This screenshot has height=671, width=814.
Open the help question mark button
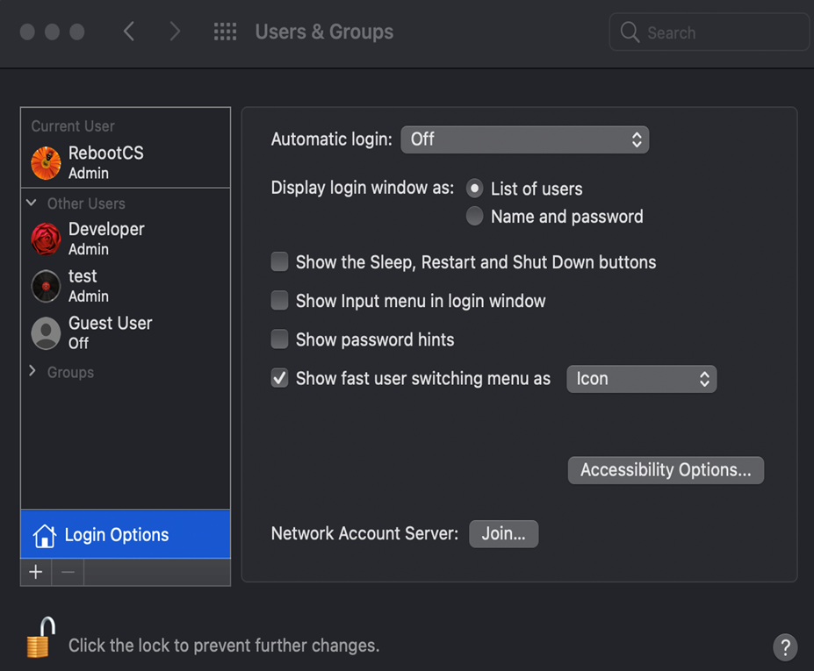(x=785, y=647)
